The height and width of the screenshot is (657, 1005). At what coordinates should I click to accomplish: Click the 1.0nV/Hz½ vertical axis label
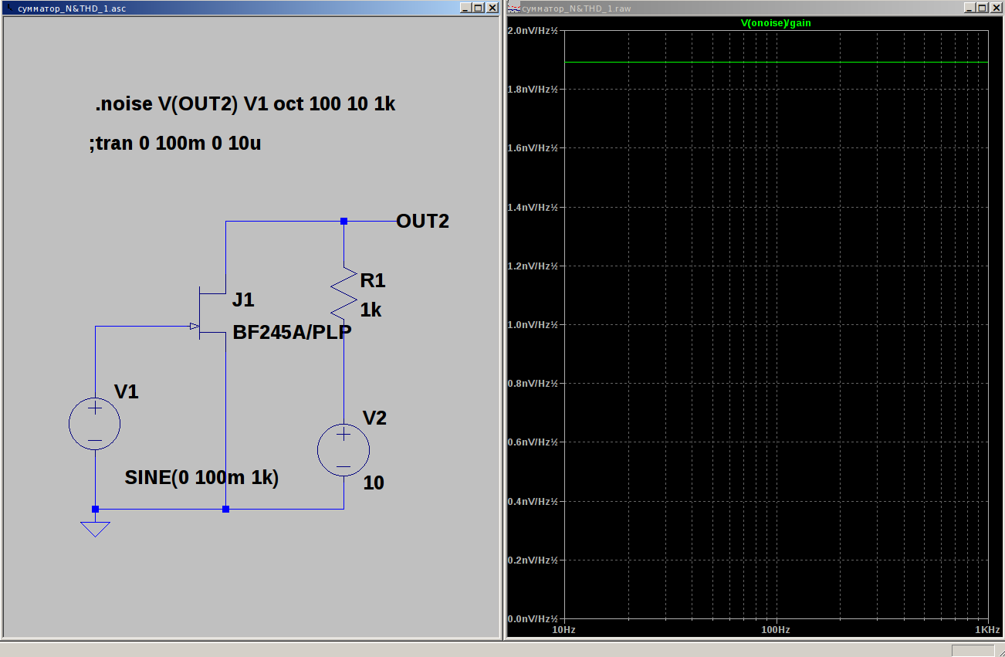point(533,325)
